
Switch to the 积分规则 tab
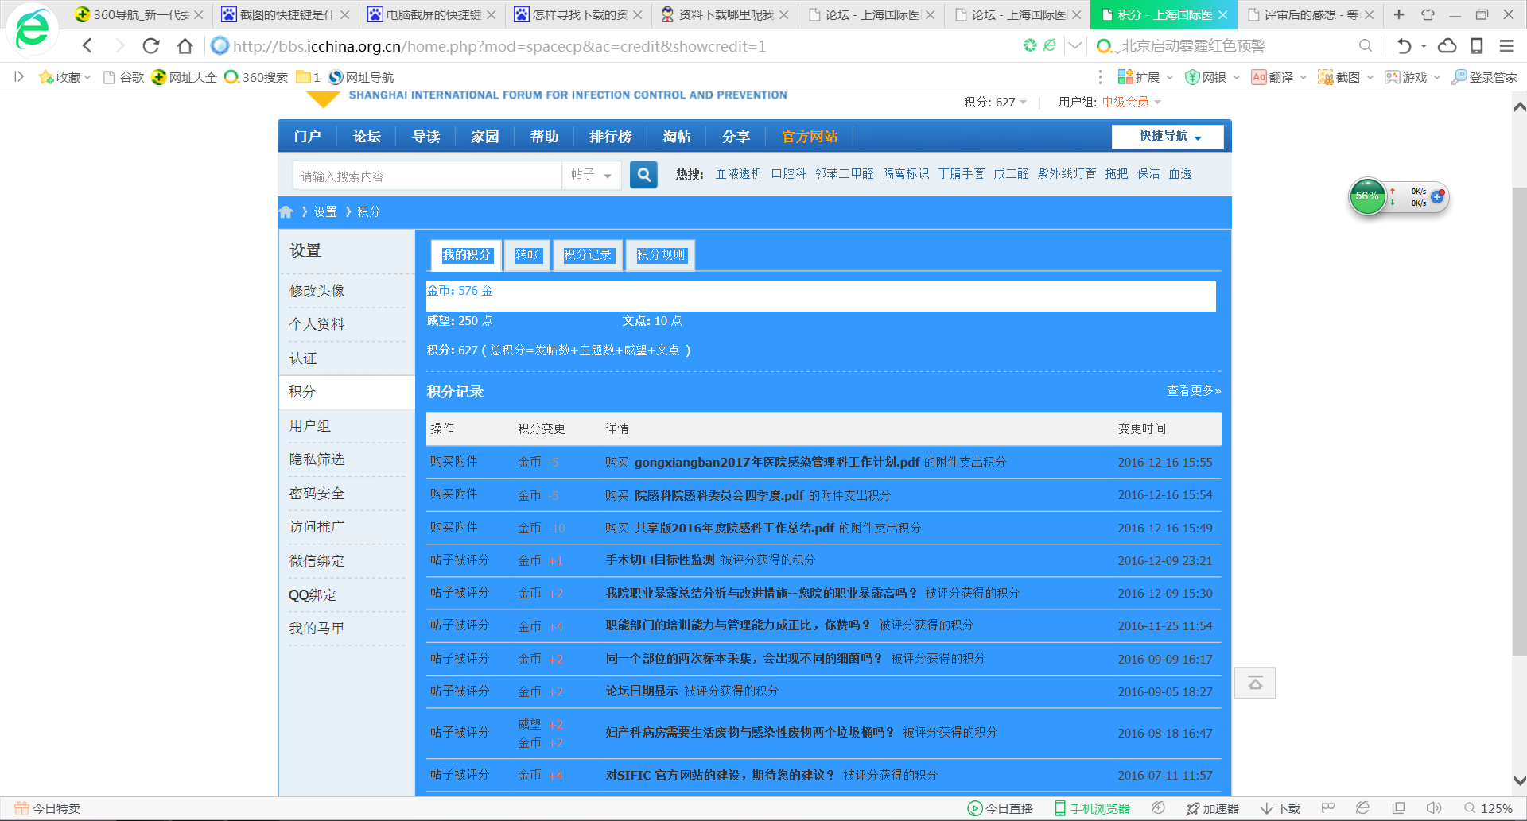click(x=660, y=255)
